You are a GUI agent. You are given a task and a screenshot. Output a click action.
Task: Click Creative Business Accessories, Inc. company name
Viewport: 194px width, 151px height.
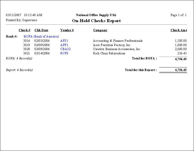[117, 49]
